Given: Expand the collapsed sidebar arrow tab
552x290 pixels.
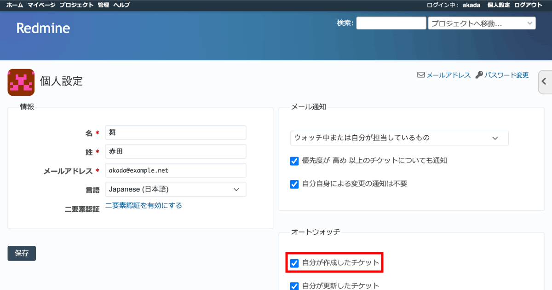Looking at the screenshot, I should [544, 81].
